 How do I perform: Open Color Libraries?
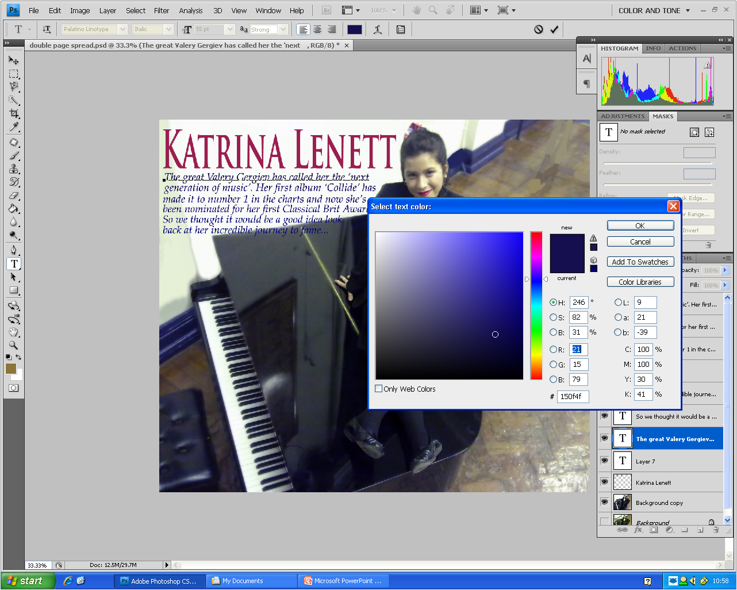[x=640, y=282]
